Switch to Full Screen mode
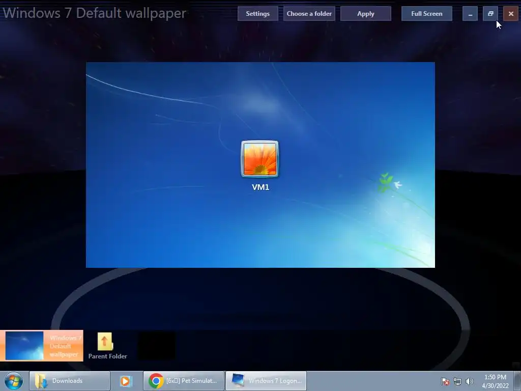 click(427, 14)
